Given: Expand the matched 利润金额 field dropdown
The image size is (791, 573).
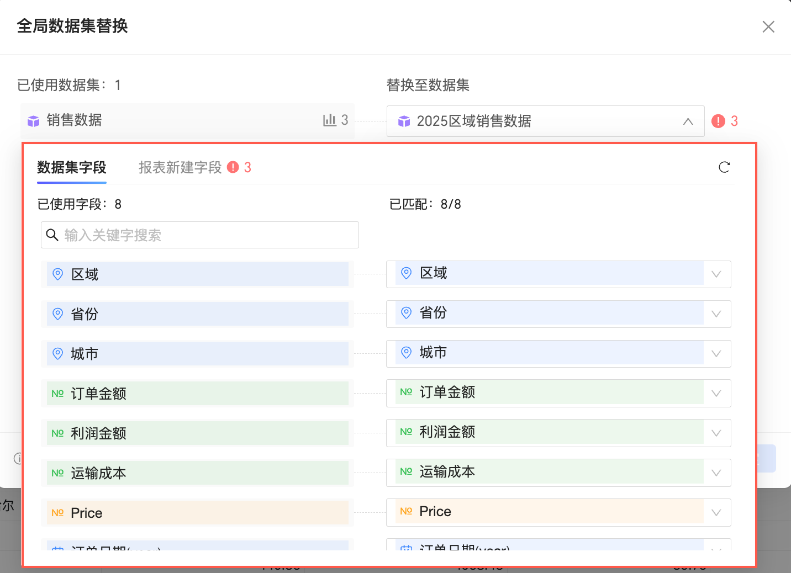Looking at the screenshot, I should pos(716,433).
